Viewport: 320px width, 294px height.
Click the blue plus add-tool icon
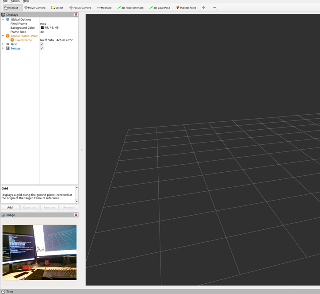pos(204,8)
